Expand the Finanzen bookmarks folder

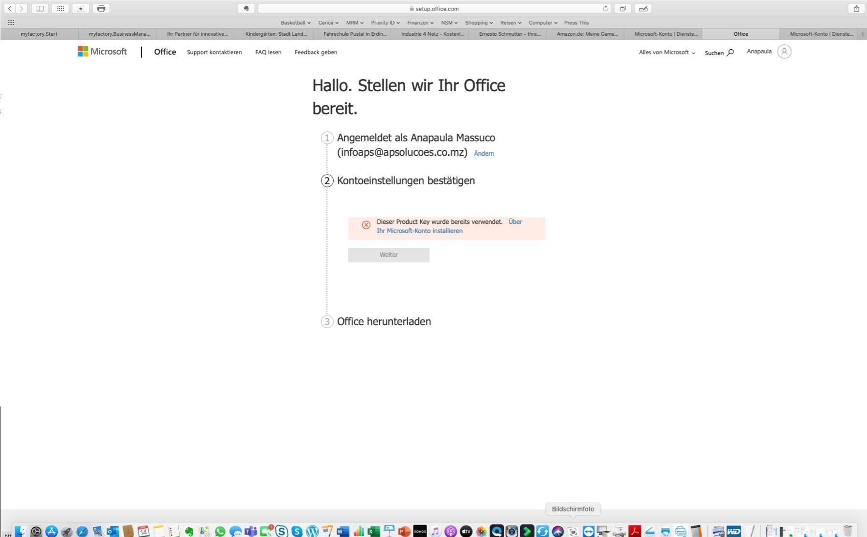420,23
